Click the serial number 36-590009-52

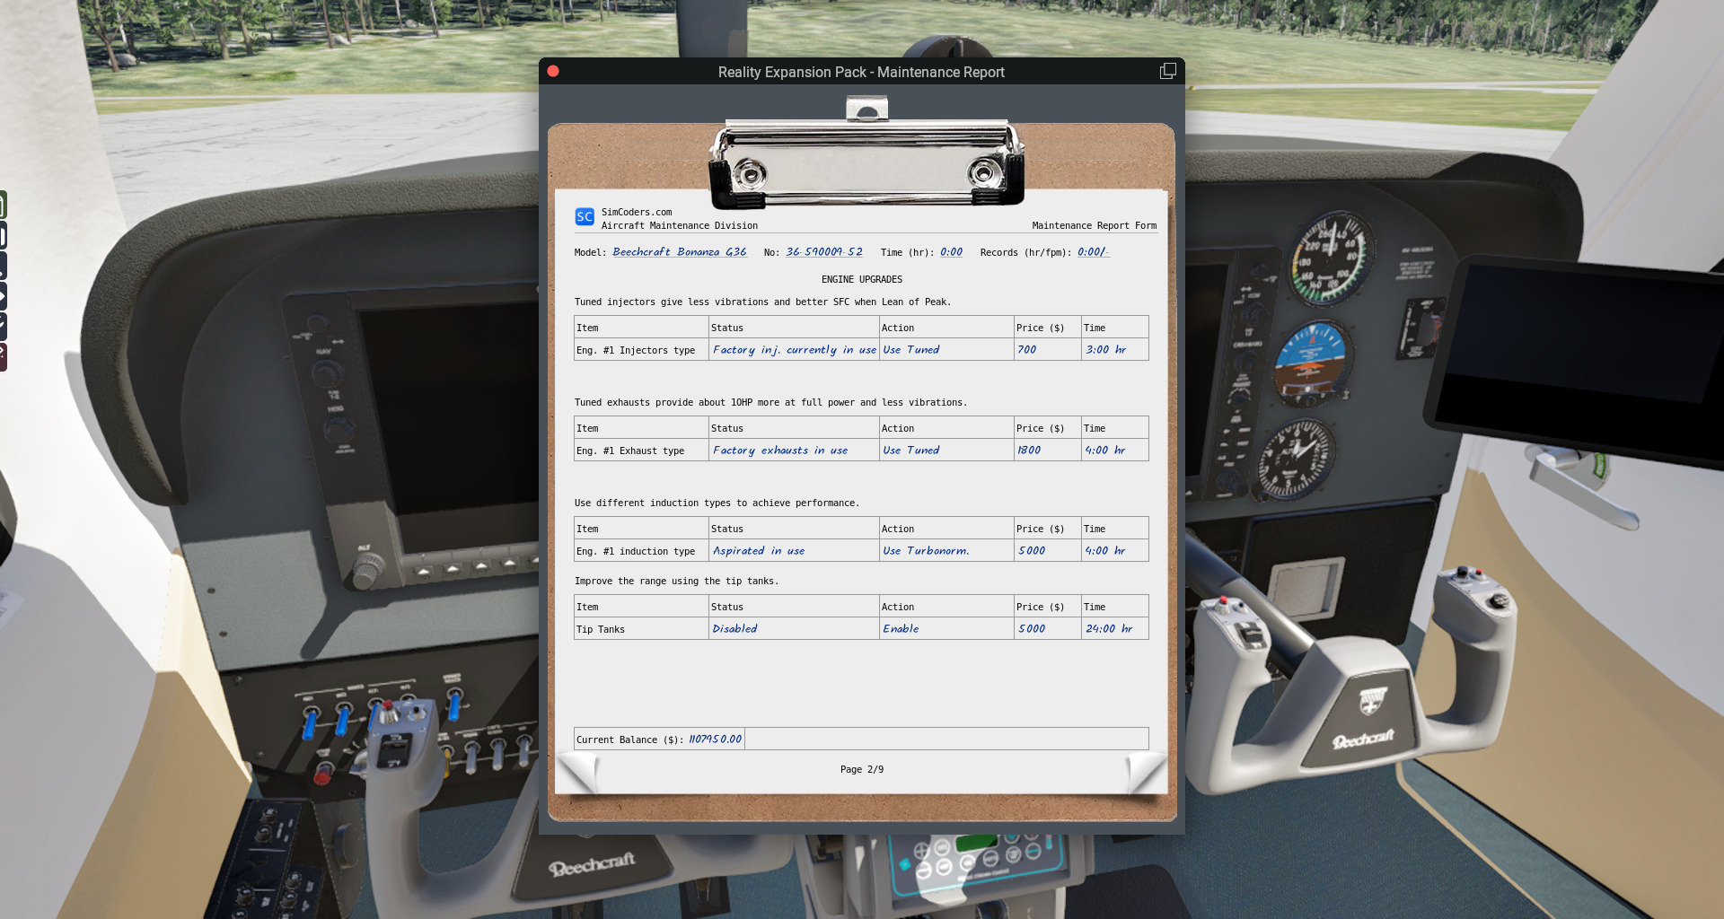click(824, 252)
